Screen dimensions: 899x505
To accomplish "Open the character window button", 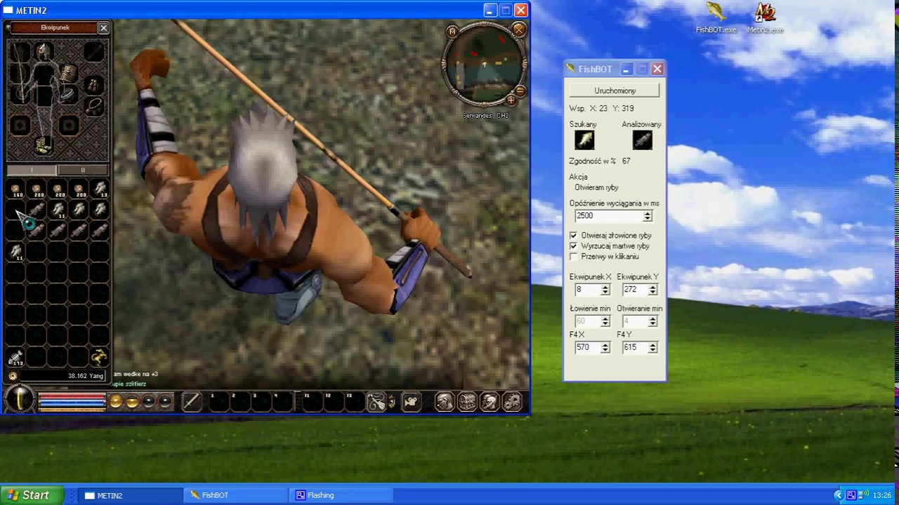I will [x=445, y=402].
